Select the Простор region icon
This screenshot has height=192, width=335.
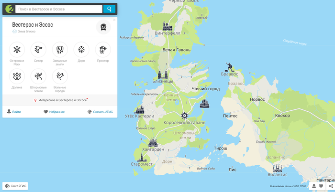point(103,49)
